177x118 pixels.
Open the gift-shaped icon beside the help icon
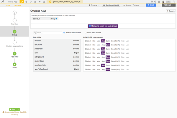pyautogui.click(x=159, y=1)
